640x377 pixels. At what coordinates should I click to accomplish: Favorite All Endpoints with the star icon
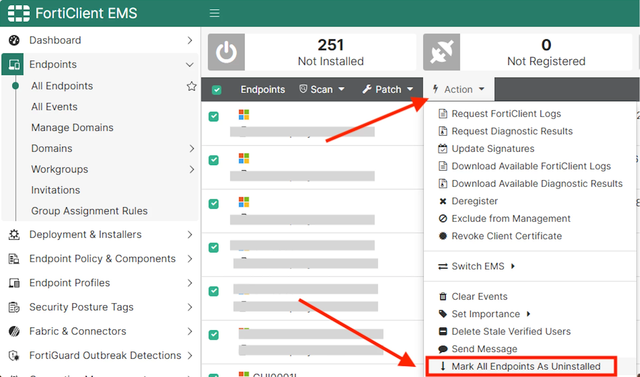(x=192, y=86)
